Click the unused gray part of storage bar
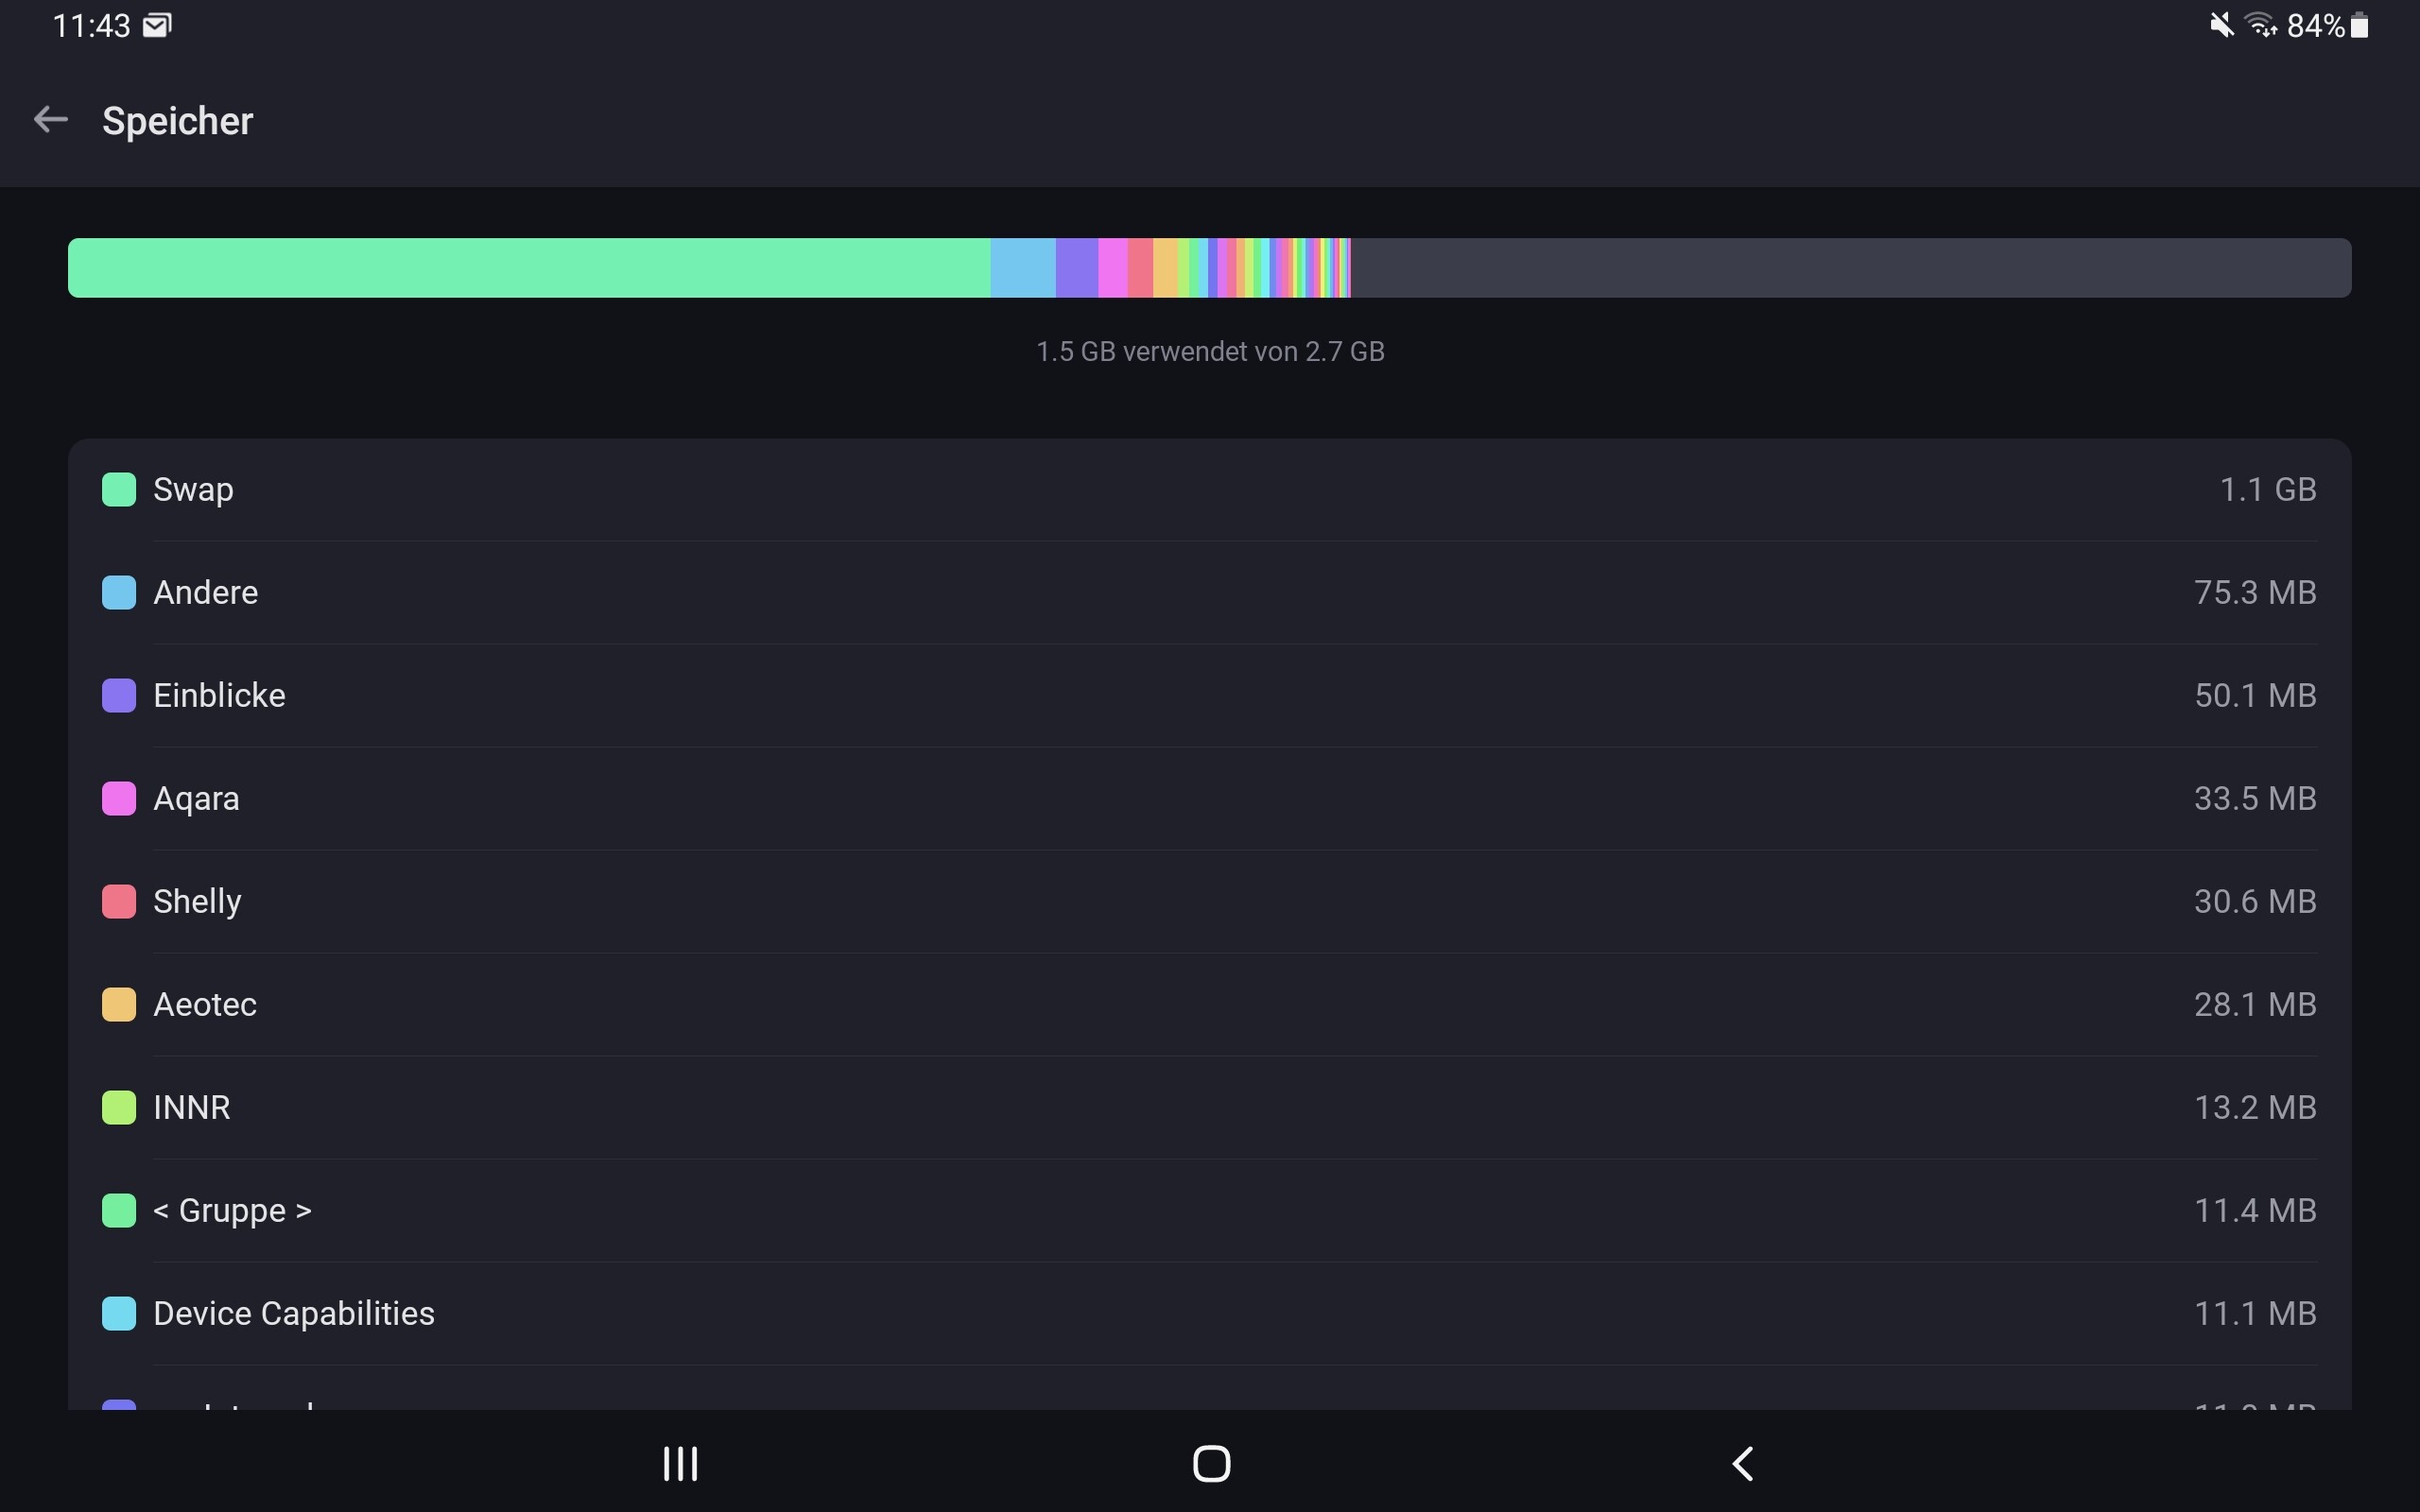The image size is (2420, 1512). click(1850, 268)
